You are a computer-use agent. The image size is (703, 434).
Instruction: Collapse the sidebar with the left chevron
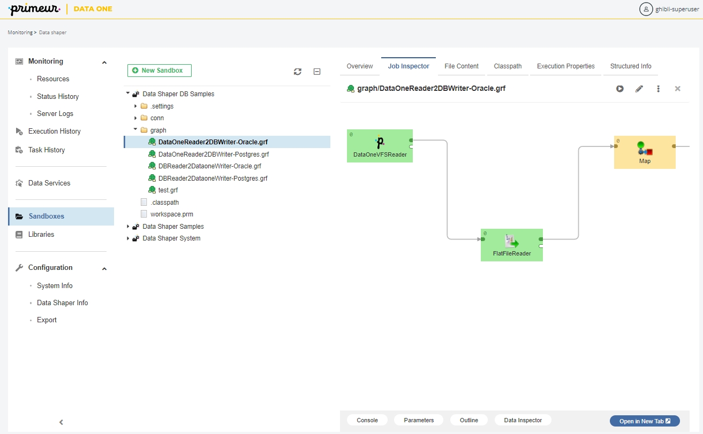(61, 422)
